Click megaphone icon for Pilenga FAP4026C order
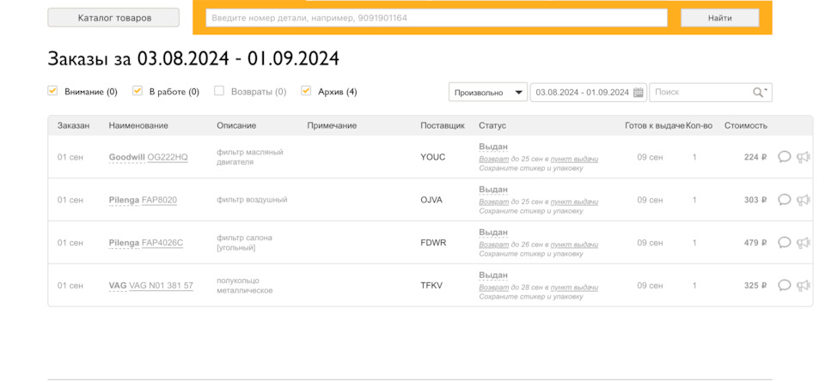Screen dimensions: 825x381 click(803, 243)
